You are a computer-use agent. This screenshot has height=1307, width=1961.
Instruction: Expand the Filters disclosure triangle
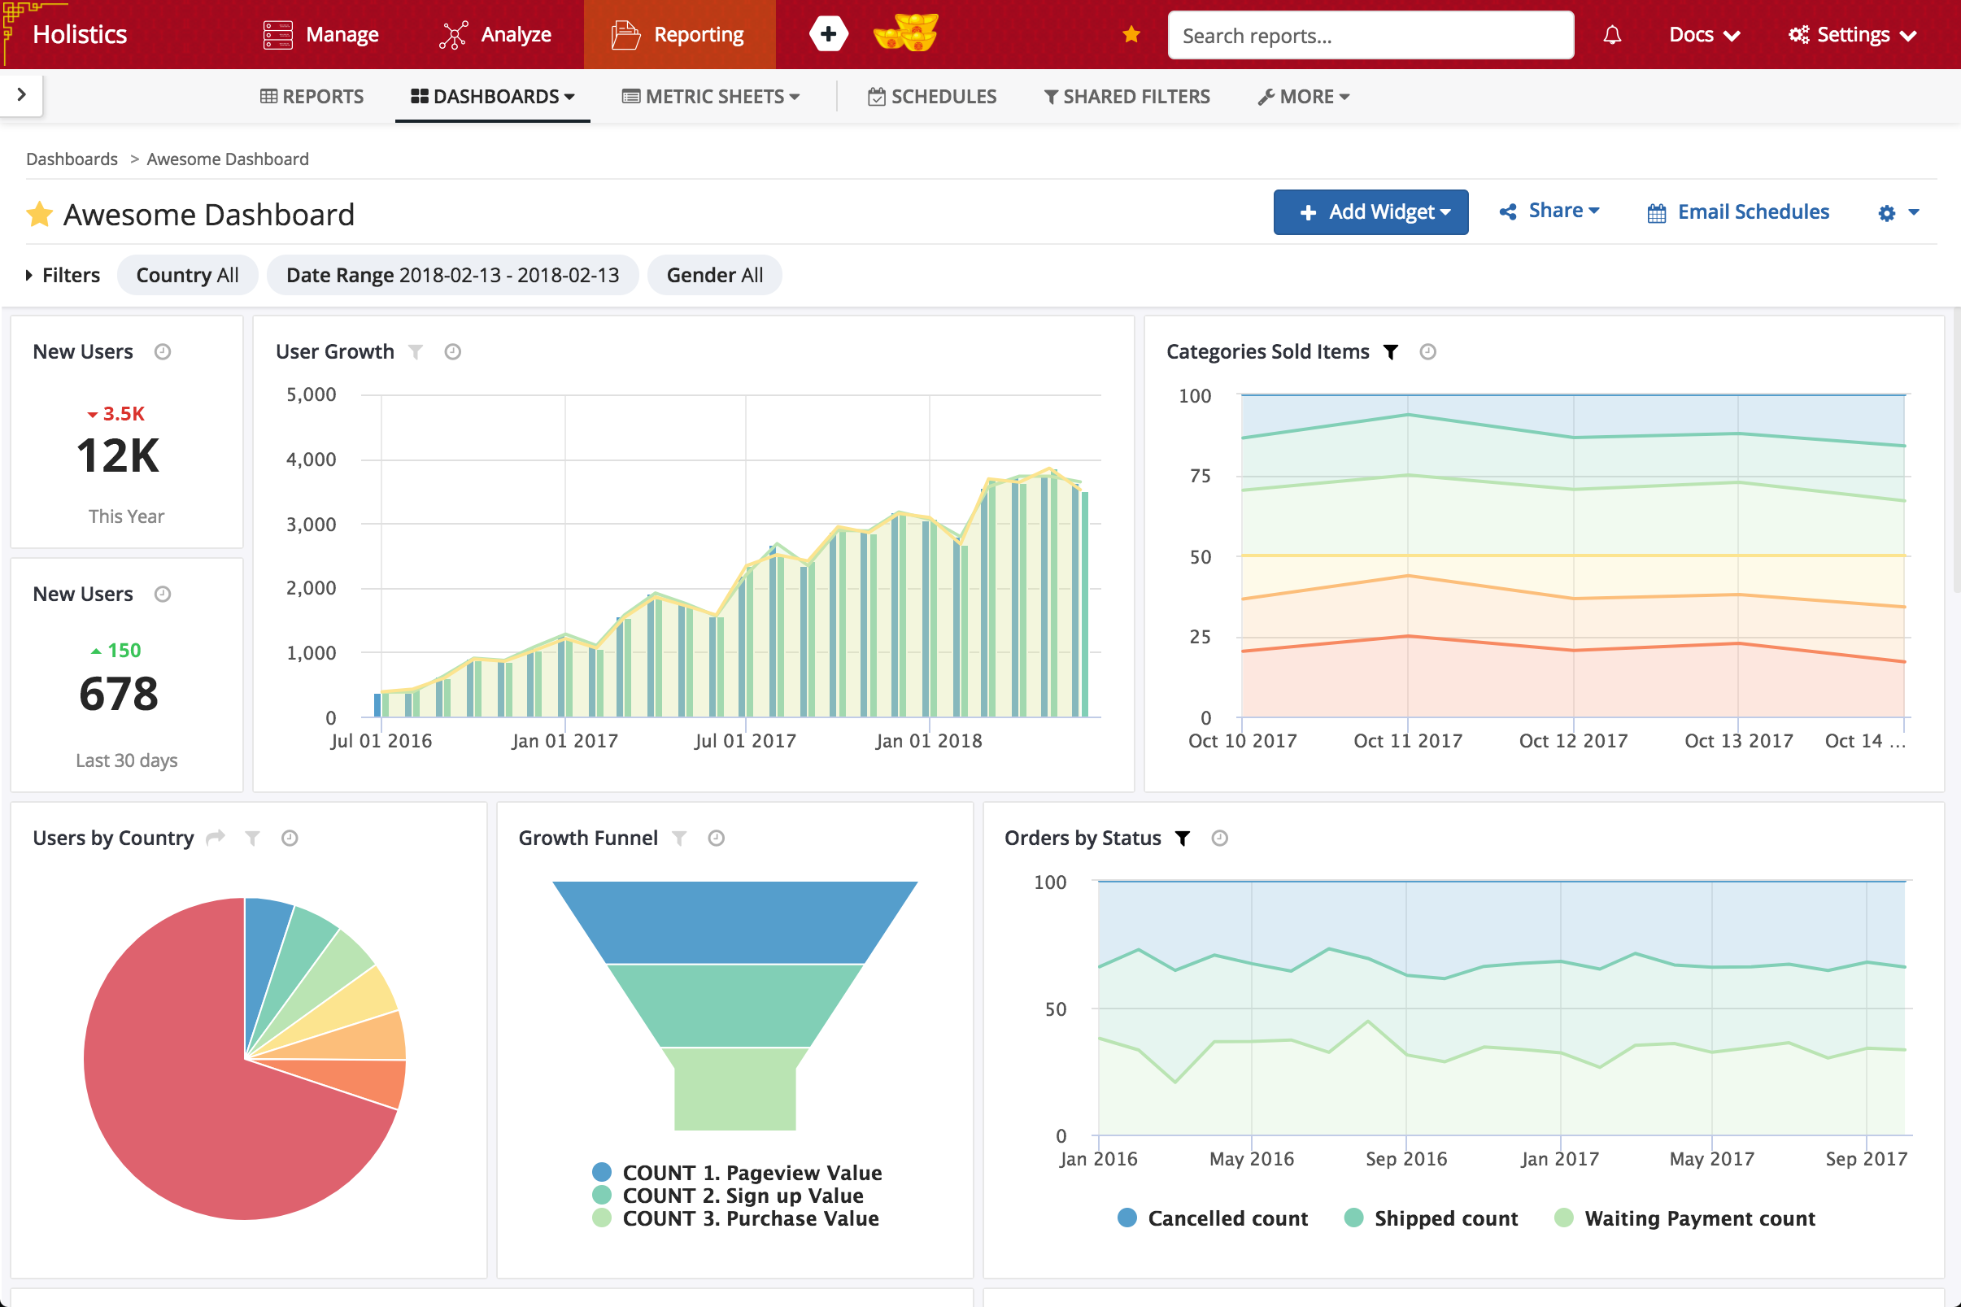coord(29,275)
